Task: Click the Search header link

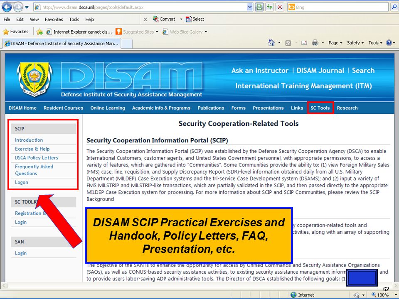Action: coord(363,71)
